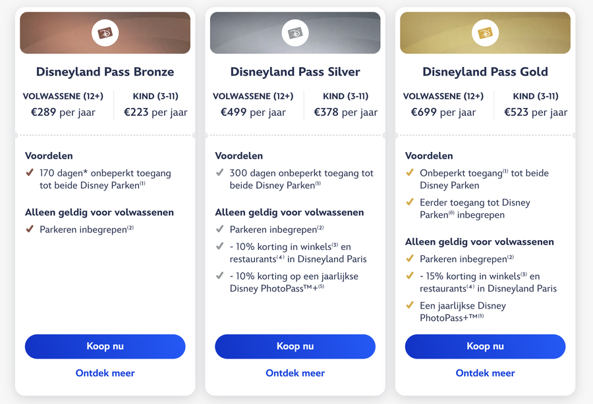Click the Disneyland Pass Gold title
The width and height of the screenshot is (593, 404).
pyautogui.click(x=485, y=72)
